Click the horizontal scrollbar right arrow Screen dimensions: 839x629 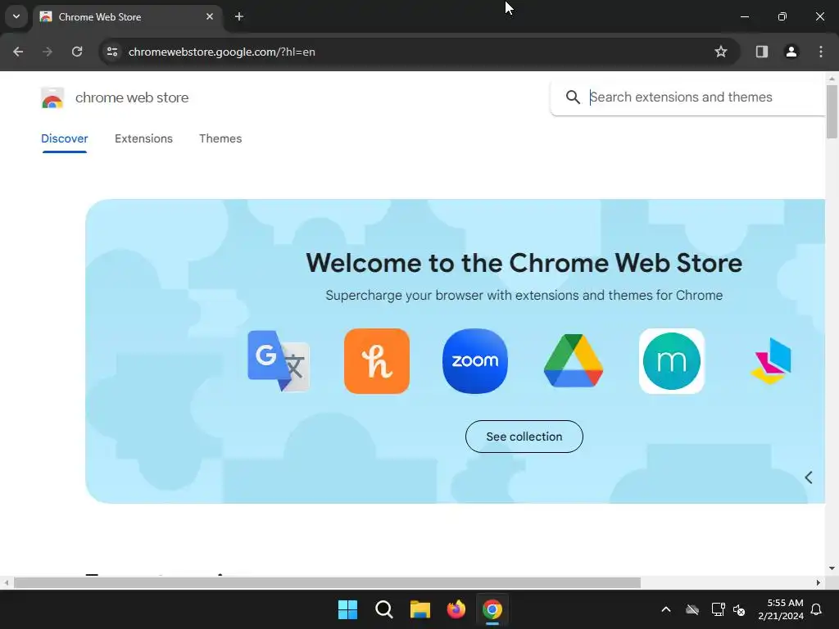coord(819,582)
